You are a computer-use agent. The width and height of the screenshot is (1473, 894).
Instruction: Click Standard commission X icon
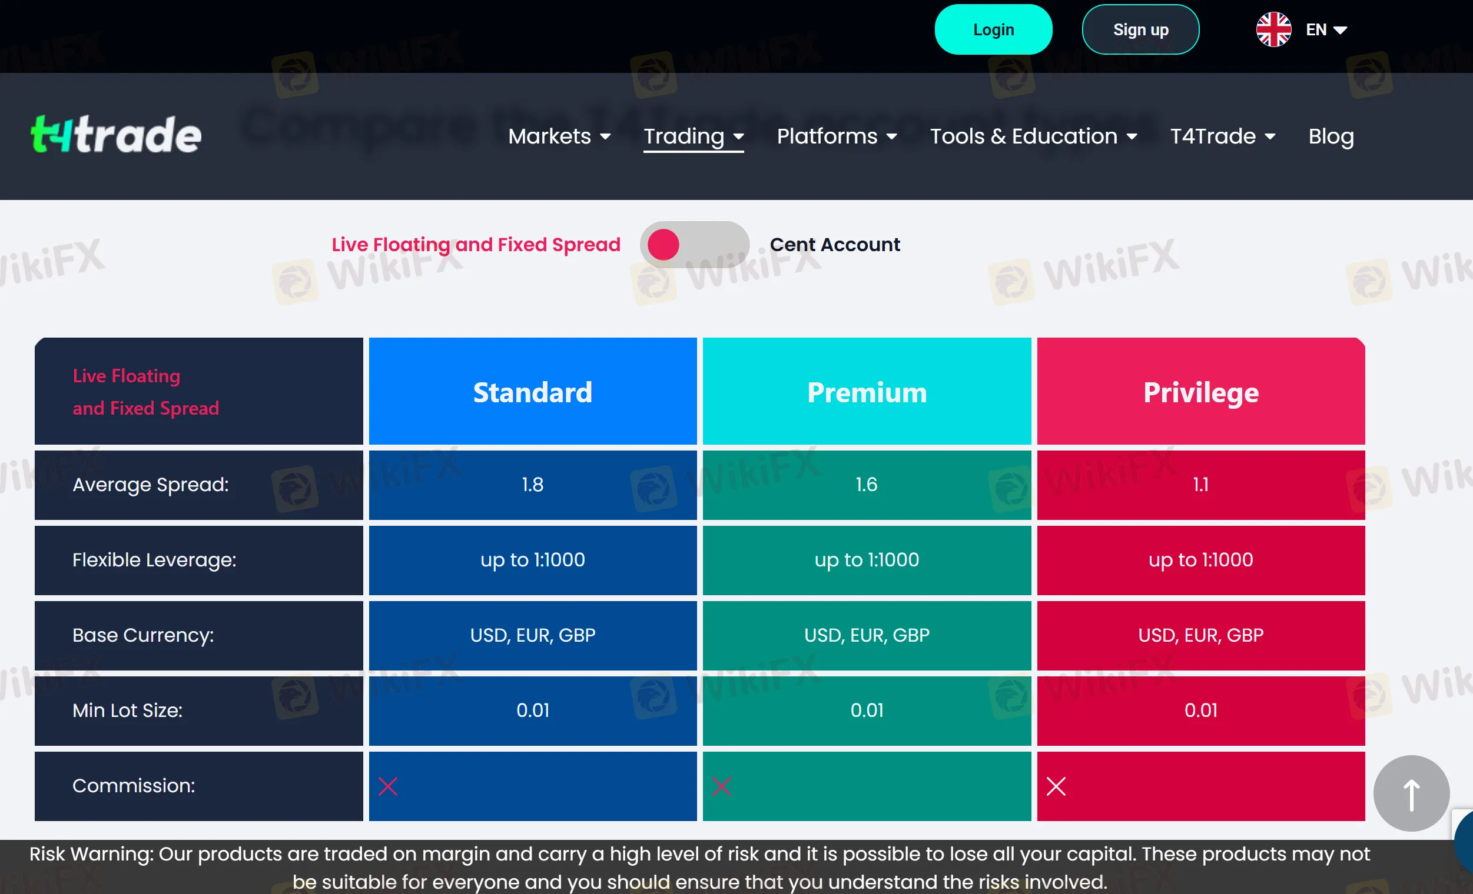click(x=388, y=786)
